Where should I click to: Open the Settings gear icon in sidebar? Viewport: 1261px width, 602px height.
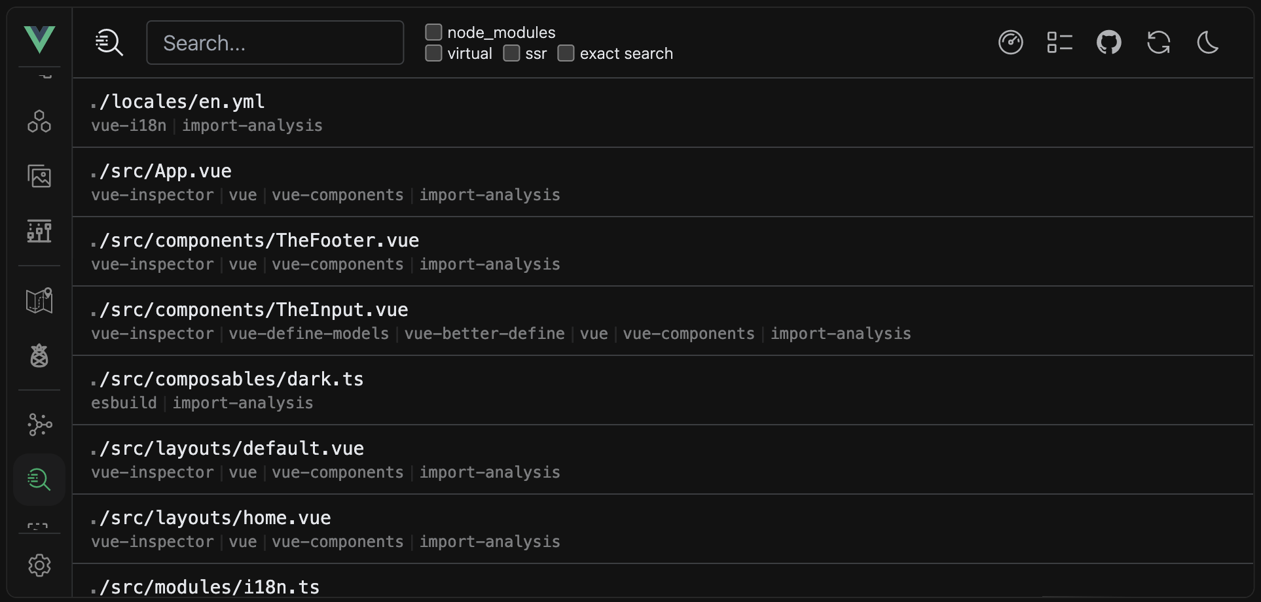[x=39, y=565]
